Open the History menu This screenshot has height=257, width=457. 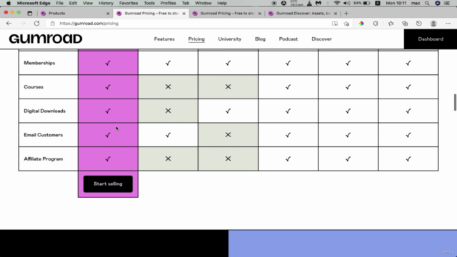(x=106, y=3)
